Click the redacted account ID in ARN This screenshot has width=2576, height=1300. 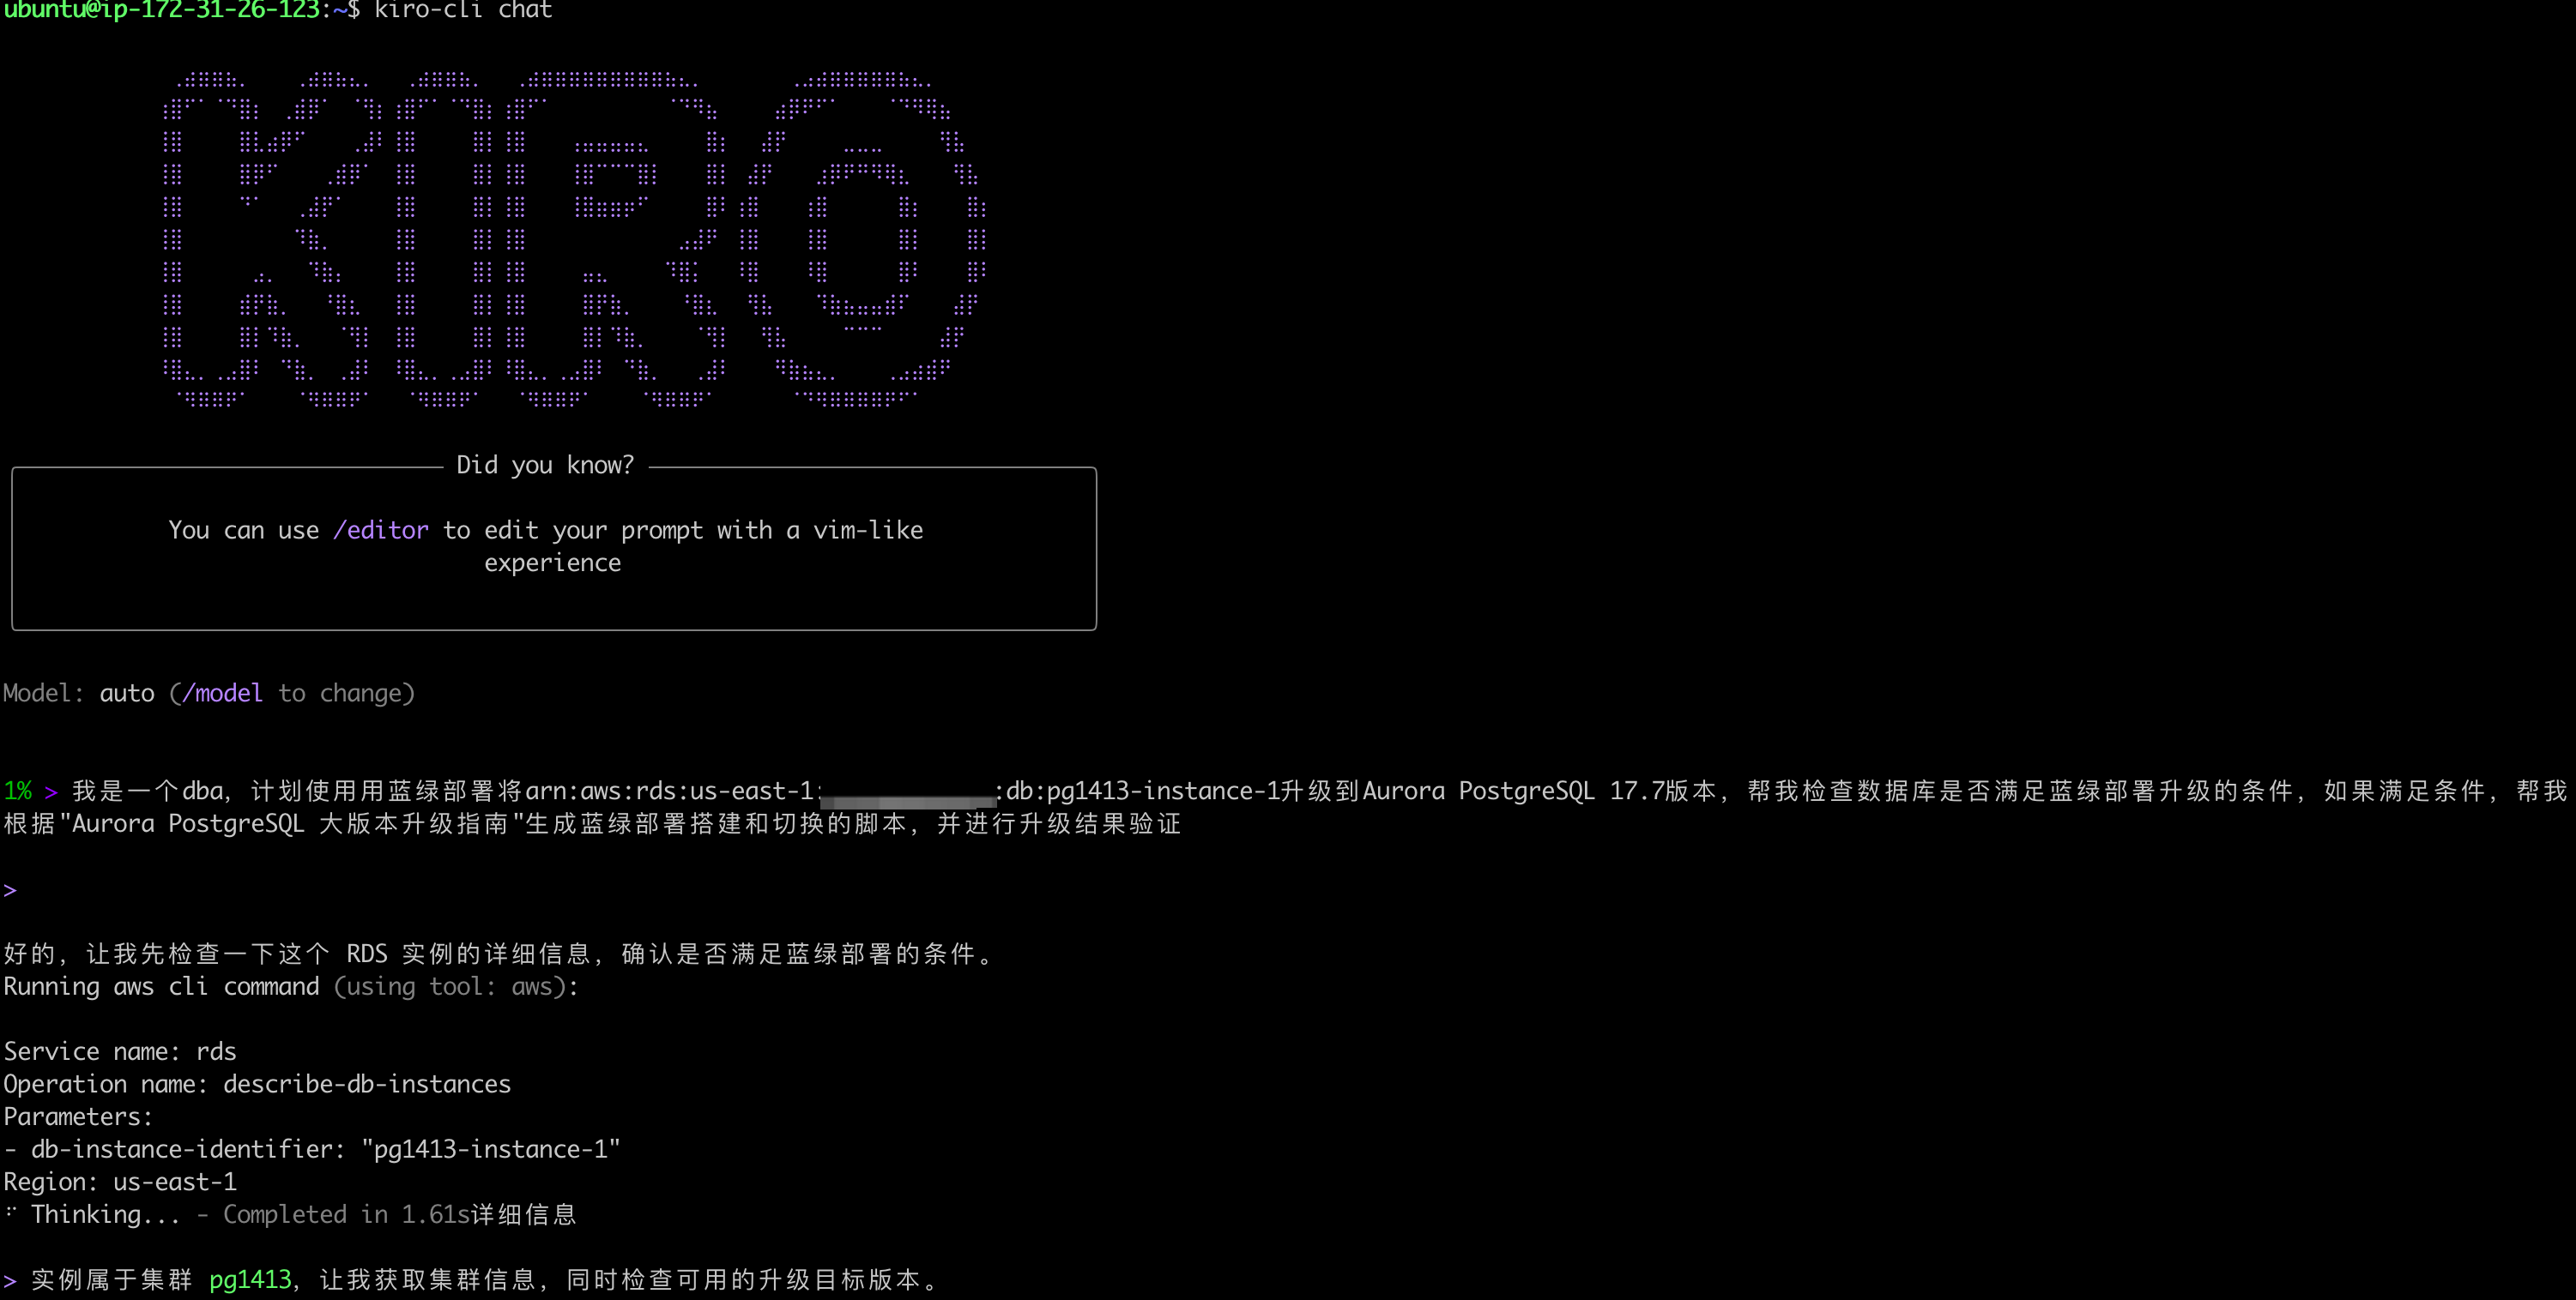[908, 798]
